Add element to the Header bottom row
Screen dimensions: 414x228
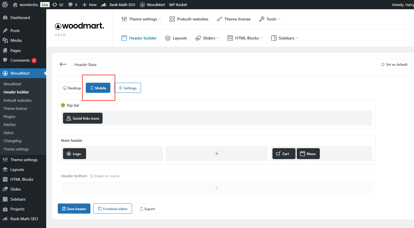217,188
